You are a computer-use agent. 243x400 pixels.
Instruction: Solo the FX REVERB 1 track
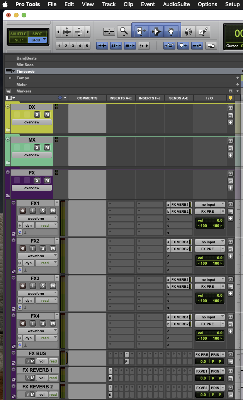pos(28,378)
